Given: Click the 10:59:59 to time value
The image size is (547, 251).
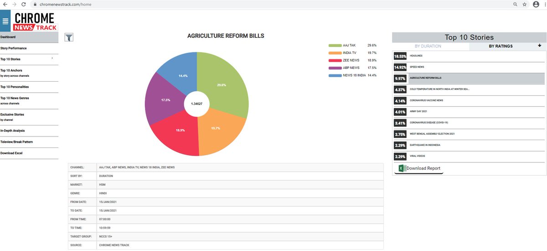Looking at the screenshot, I should click(105, 228).
